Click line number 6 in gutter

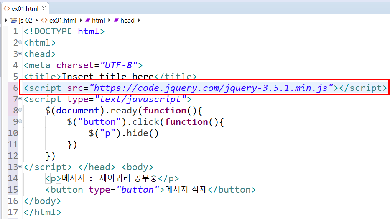[15, 88]
